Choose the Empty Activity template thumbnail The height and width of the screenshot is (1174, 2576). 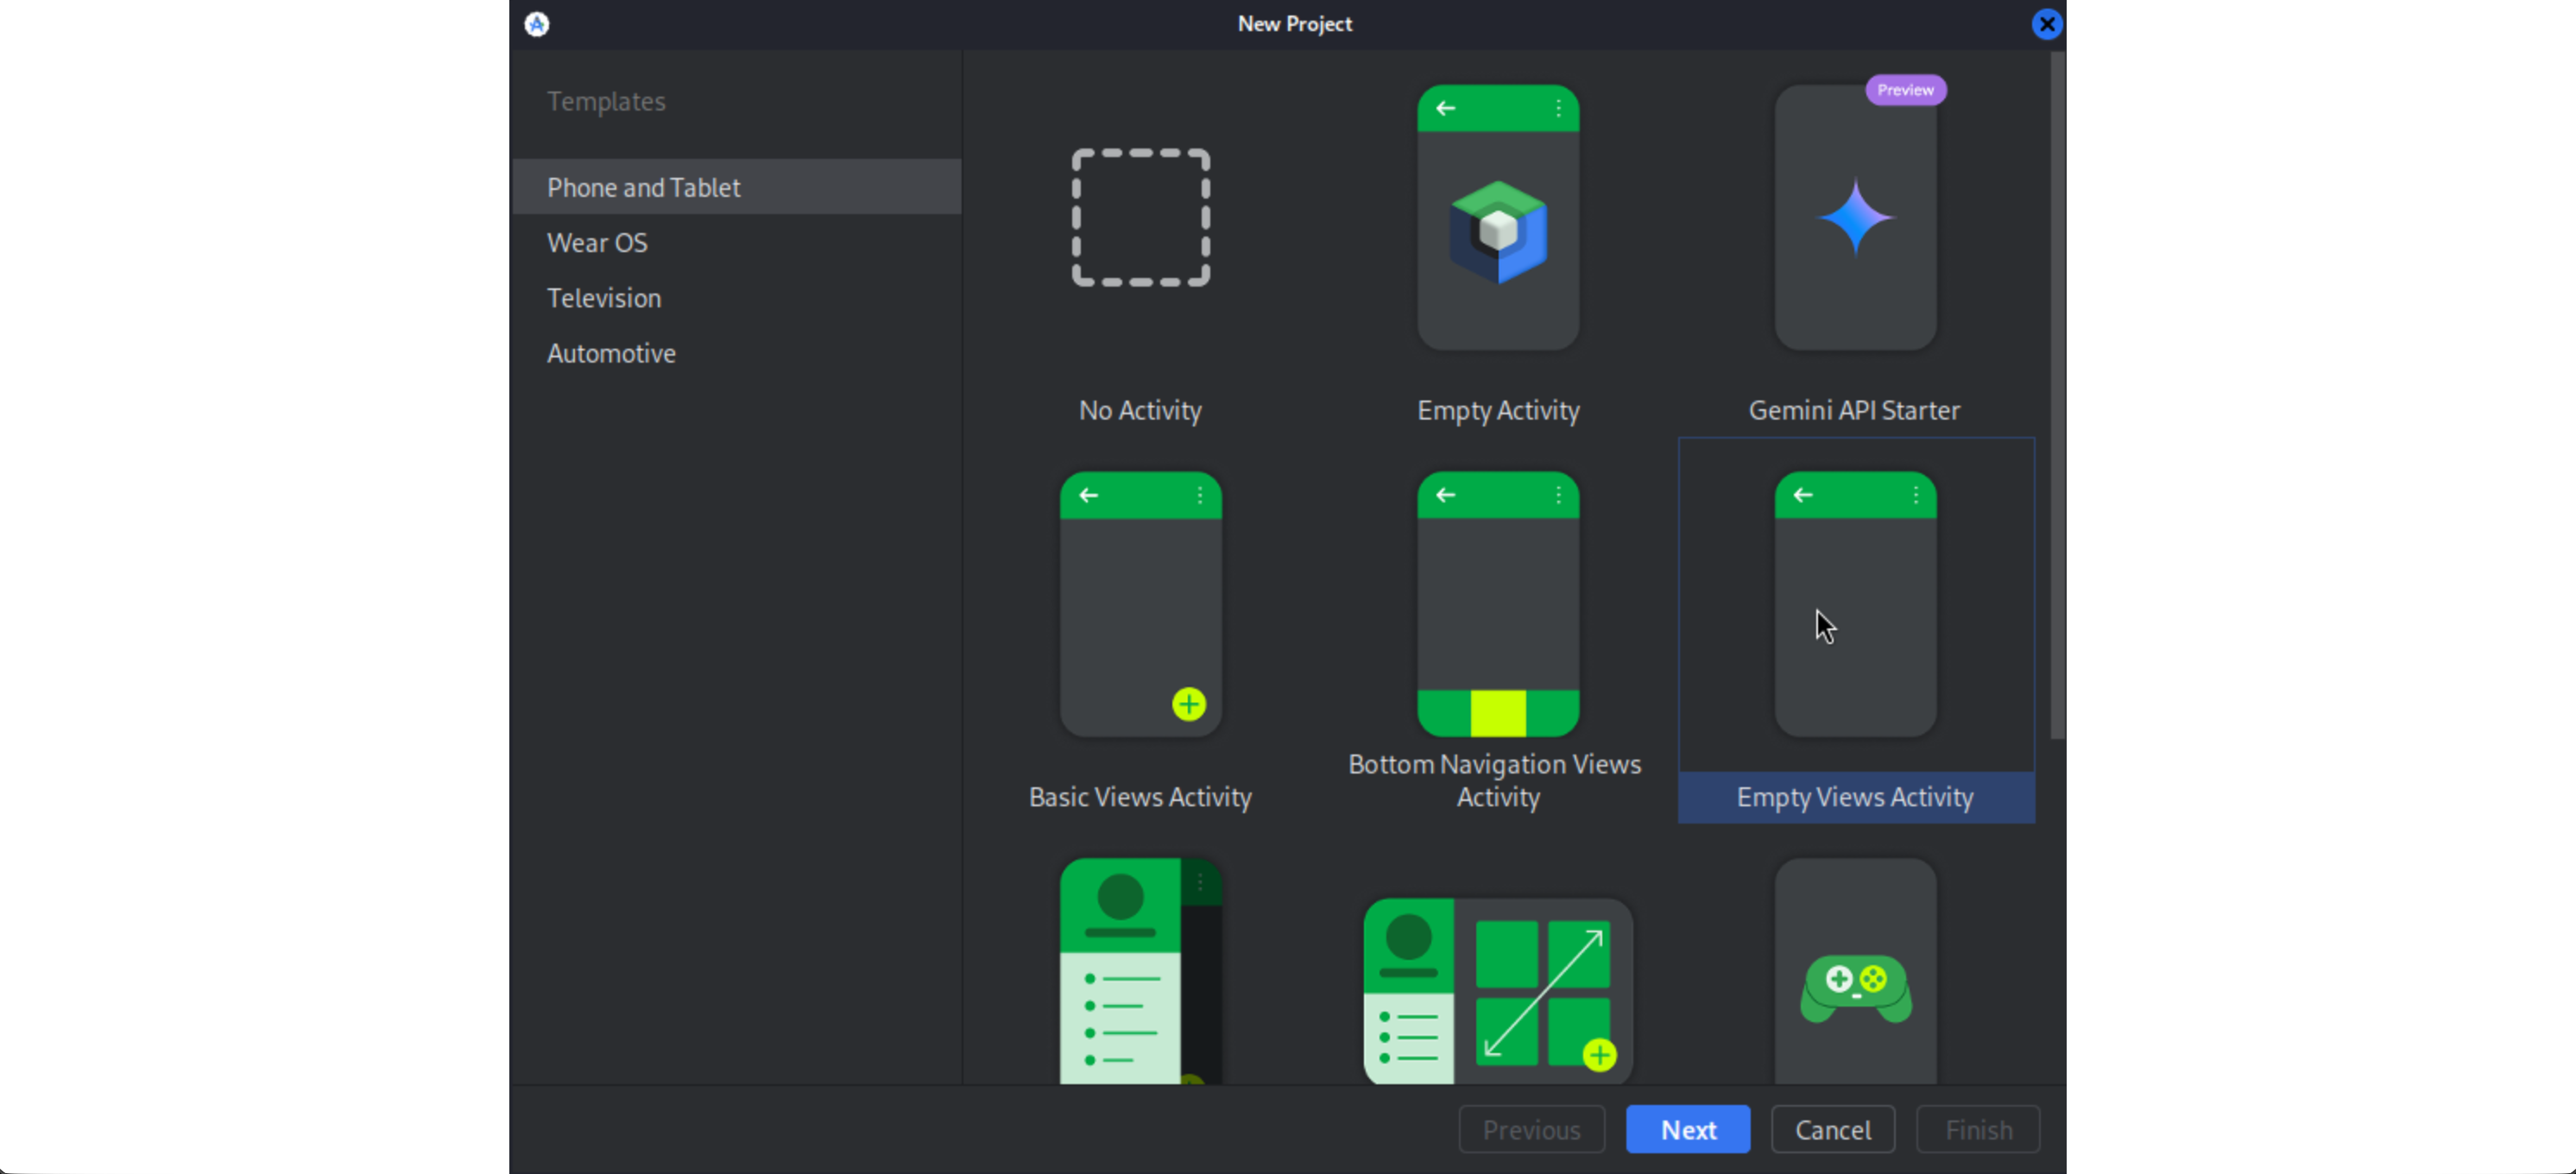[x=1497, y=217]
